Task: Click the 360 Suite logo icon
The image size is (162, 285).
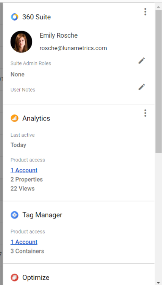Action: click(14, 17)
